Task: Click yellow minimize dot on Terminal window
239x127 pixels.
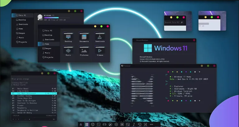Action: [x=202, y=66]
